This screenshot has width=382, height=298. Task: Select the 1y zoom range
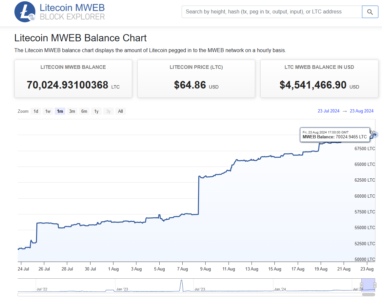96,111
